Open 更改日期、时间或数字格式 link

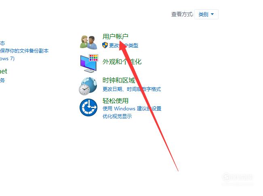132,89
